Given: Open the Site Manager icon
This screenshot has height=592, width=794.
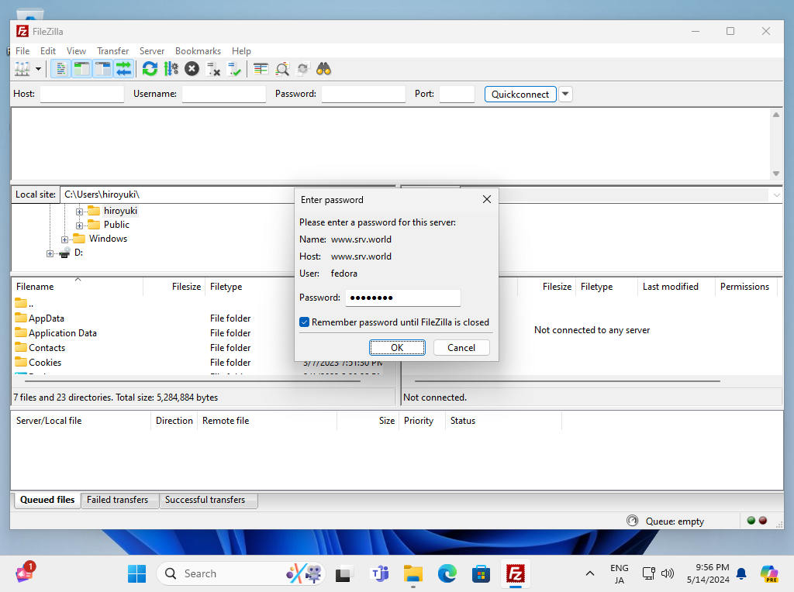Looking at the screenshot, I should click(22, 69).
